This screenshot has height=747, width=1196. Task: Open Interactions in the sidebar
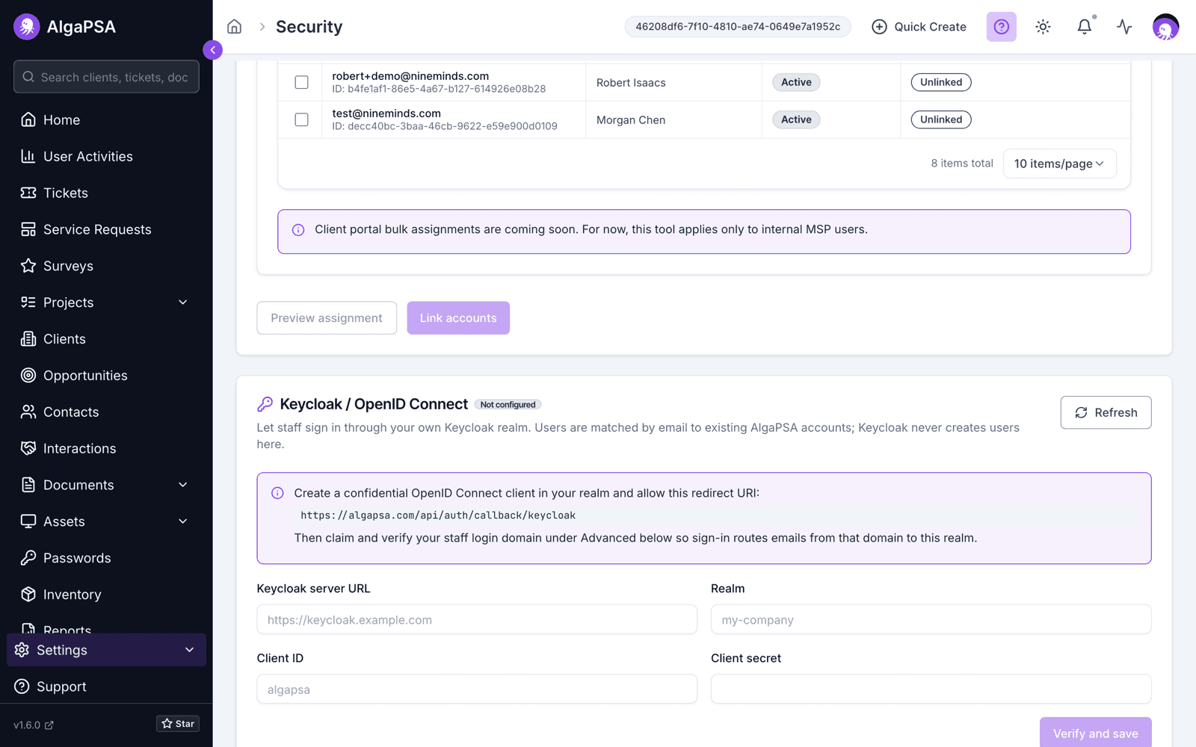pyautogui.click(x=106, y=448)
